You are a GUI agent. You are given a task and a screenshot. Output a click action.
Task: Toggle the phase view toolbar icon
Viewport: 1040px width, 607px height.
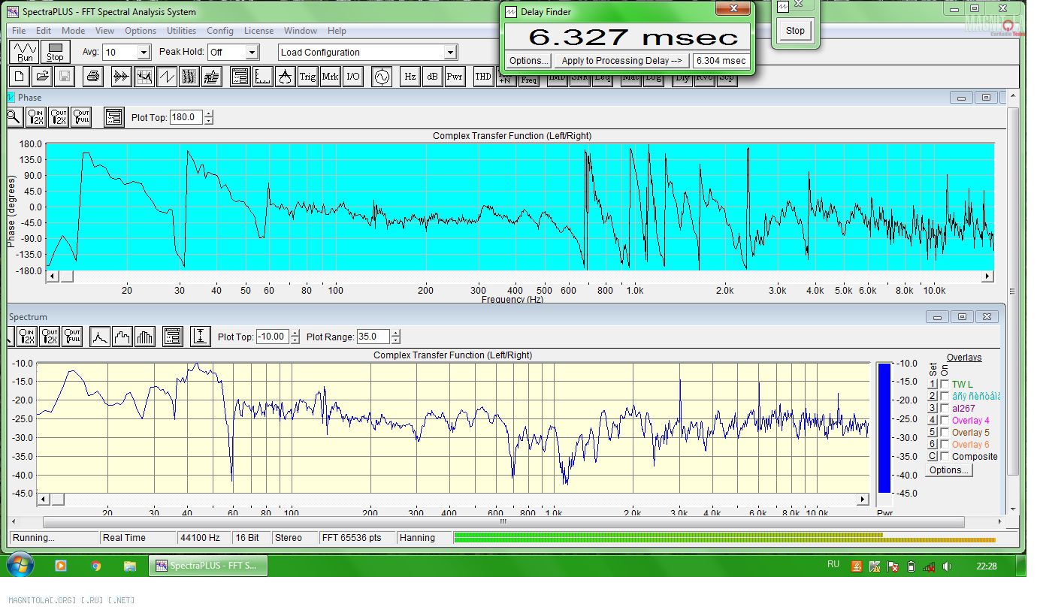point(167,76)
